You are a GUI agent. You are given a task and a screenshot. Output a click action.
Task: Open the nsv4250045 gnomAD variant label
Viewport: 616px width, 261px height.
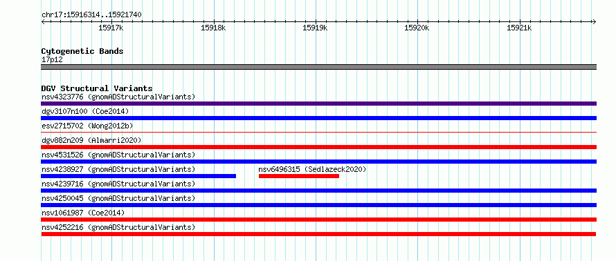118,198
